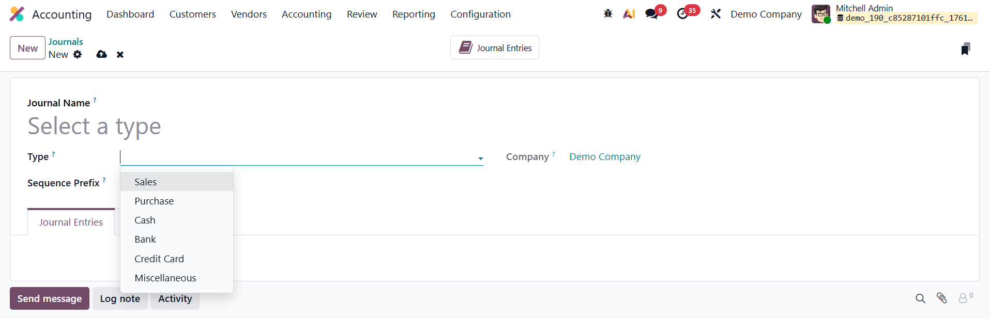Open the Accounting top menu item
This screenshot has width=990, height=319.
307,14
